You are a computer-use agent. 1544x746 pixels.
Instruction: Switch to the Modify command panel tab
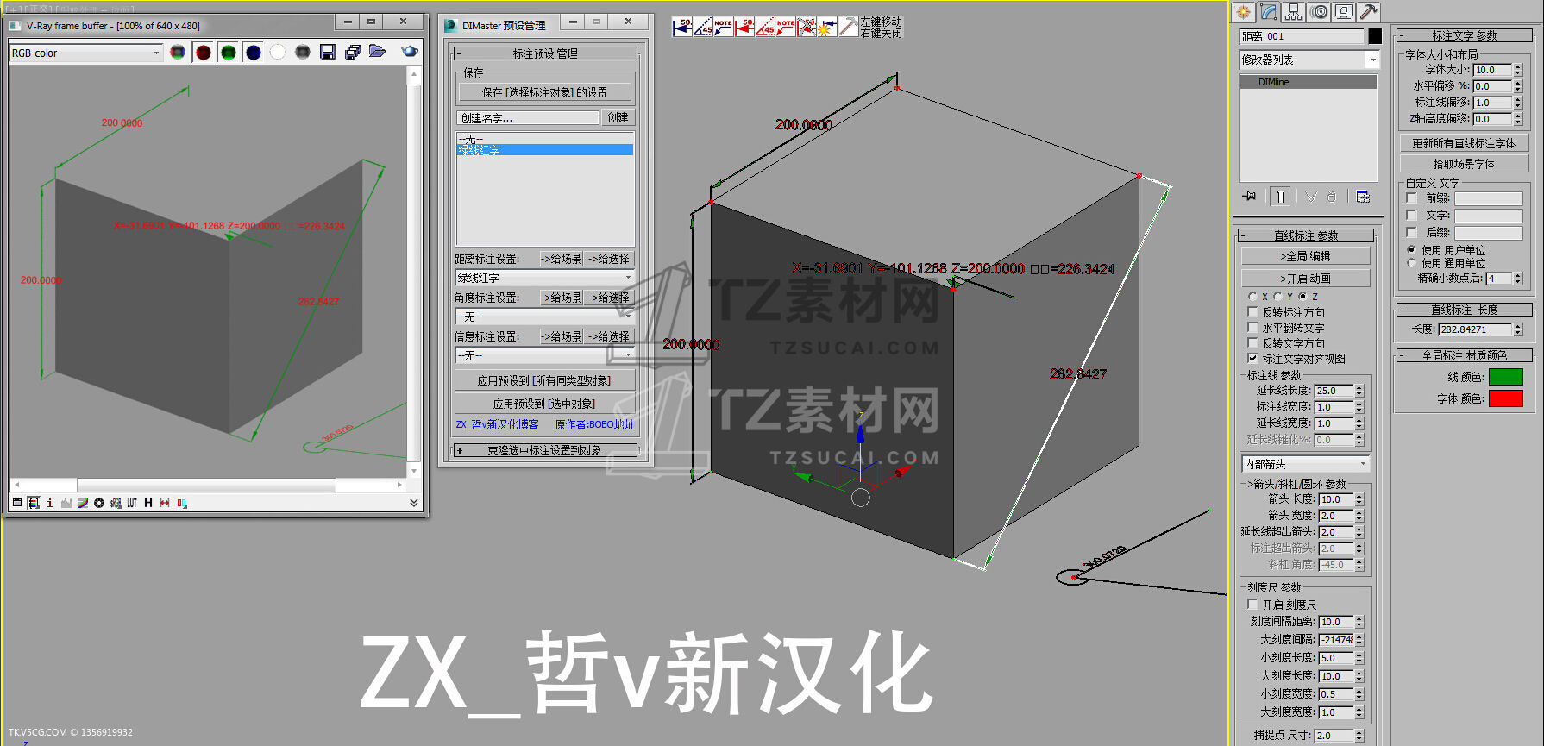coord(1268,12)
